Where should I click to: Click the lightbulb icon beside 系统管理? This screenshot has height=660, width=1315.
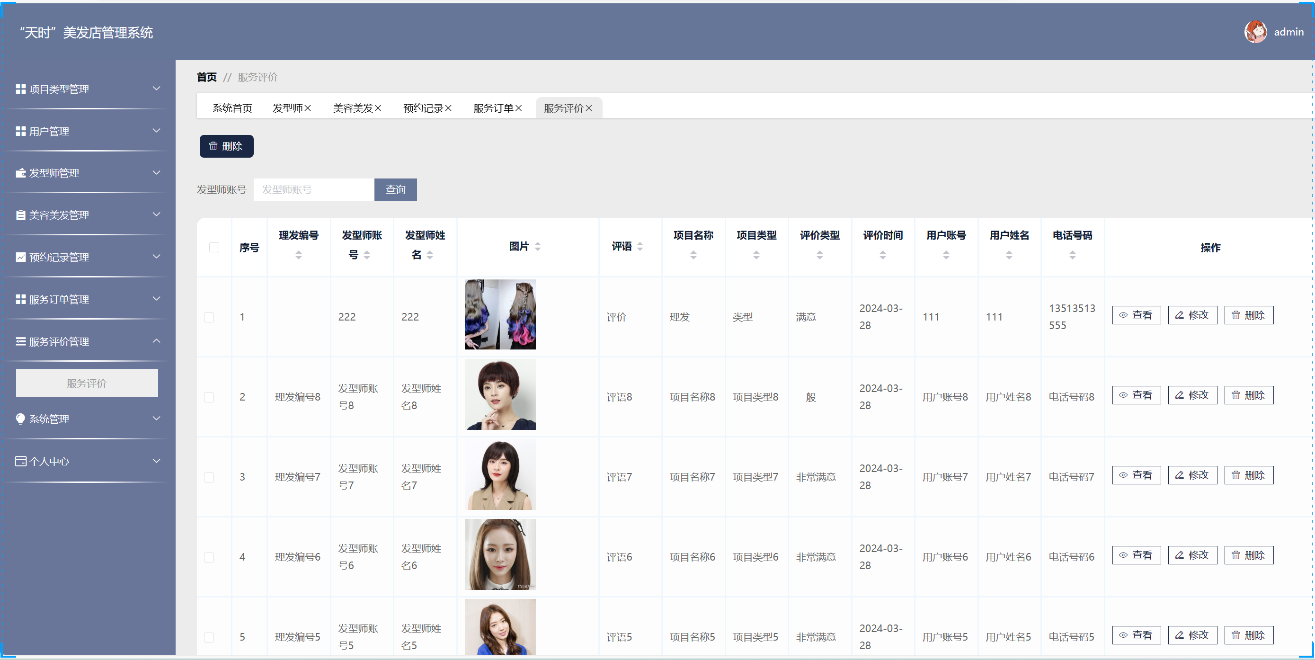(x=20, y=419)
